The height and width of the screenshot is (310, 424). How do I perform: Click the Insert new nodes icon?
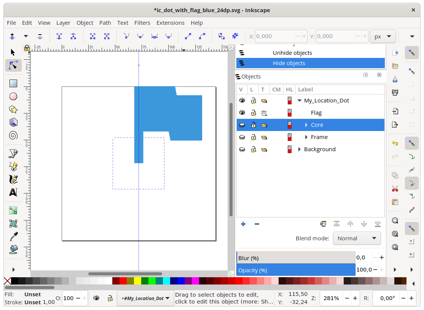tap(12, 36)
